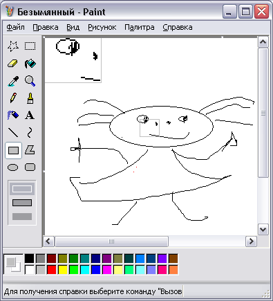273x301 pixels.
Task: Choose outline-only shape fill style
Action: 22,189
